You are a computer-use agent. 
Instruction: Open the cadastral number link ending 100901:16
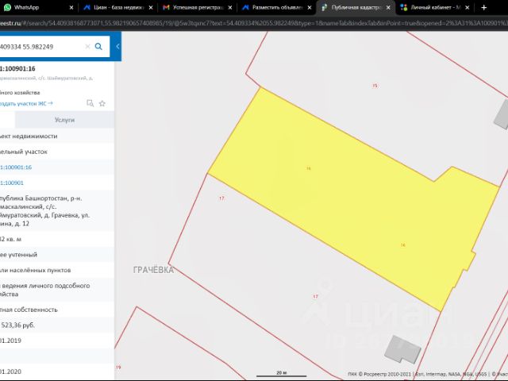tap(16, 167)
